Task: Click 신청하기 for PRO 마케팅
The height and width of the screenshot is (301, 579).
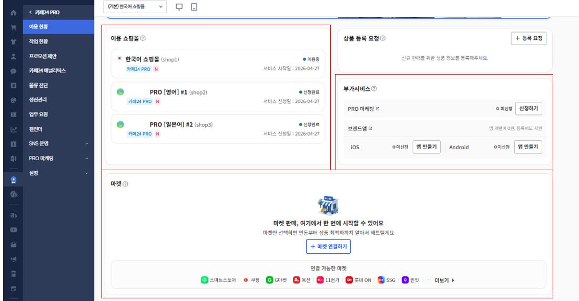Action: (x=529, y=108)
